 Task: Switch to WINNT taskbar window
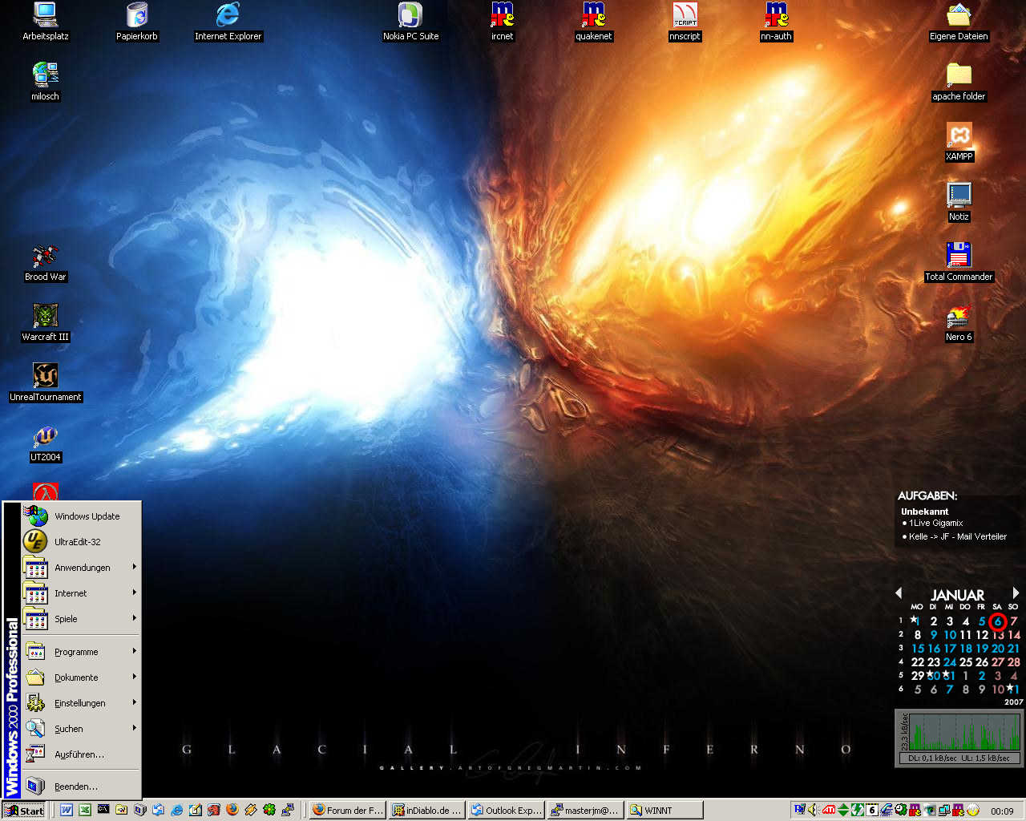[664, 811]
